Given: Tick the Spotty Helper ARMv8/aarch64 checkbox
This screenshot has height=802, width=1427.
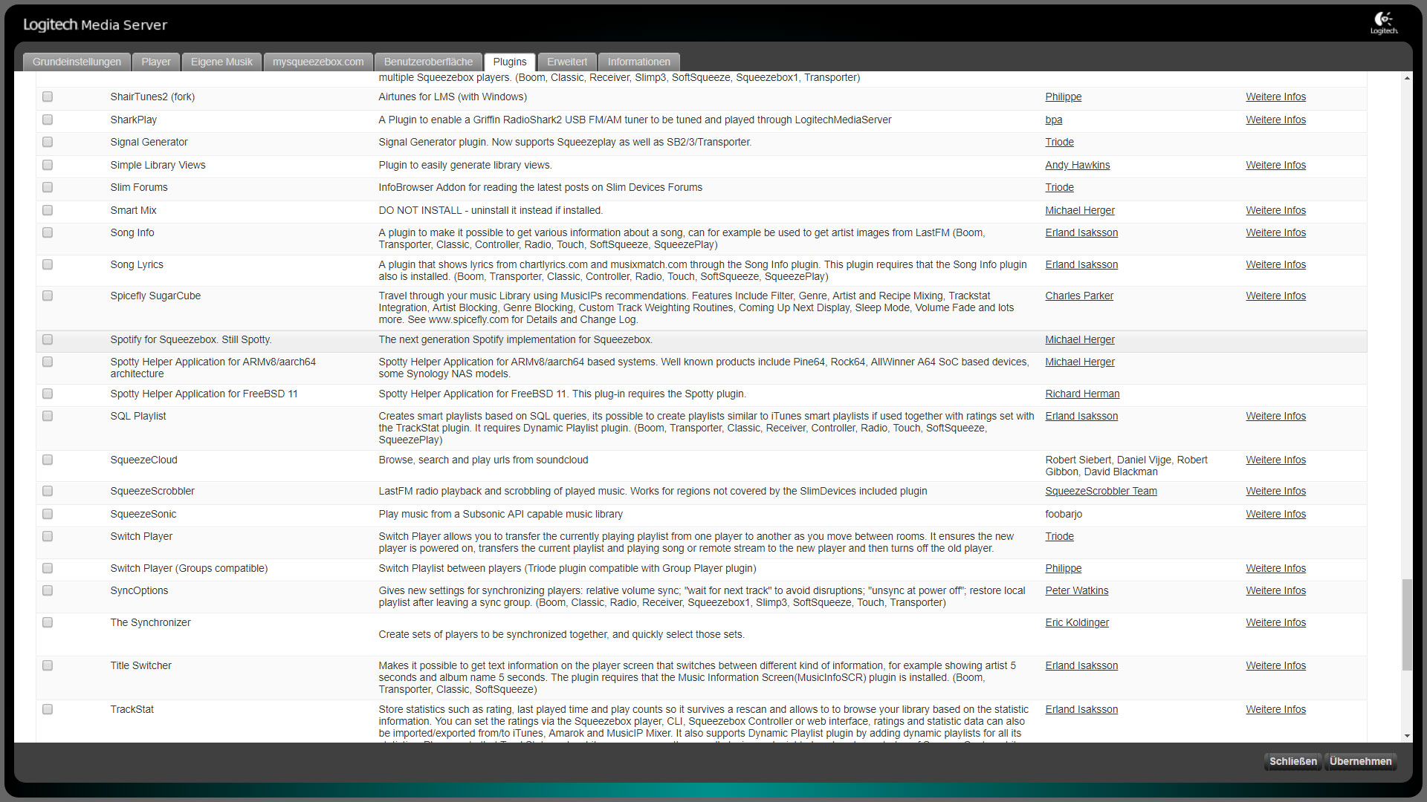Looking at the screenshot, I should (x=48, y=362).
